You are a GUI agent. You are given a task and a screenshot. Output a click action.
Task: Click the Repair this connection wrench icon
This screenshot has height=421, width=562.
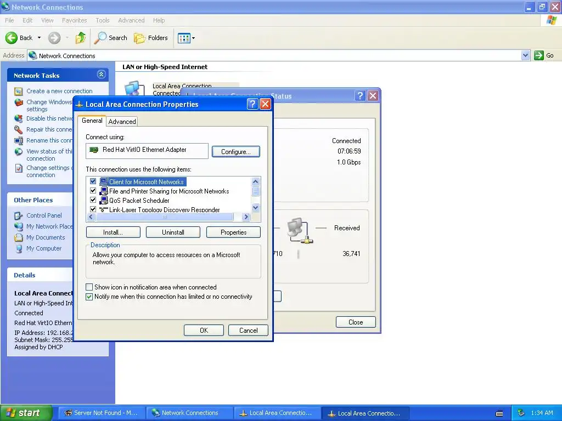pos(19,129)
